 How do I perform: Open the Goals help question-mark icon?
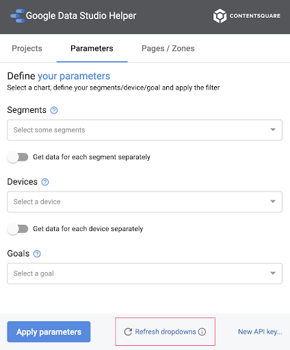37,254
